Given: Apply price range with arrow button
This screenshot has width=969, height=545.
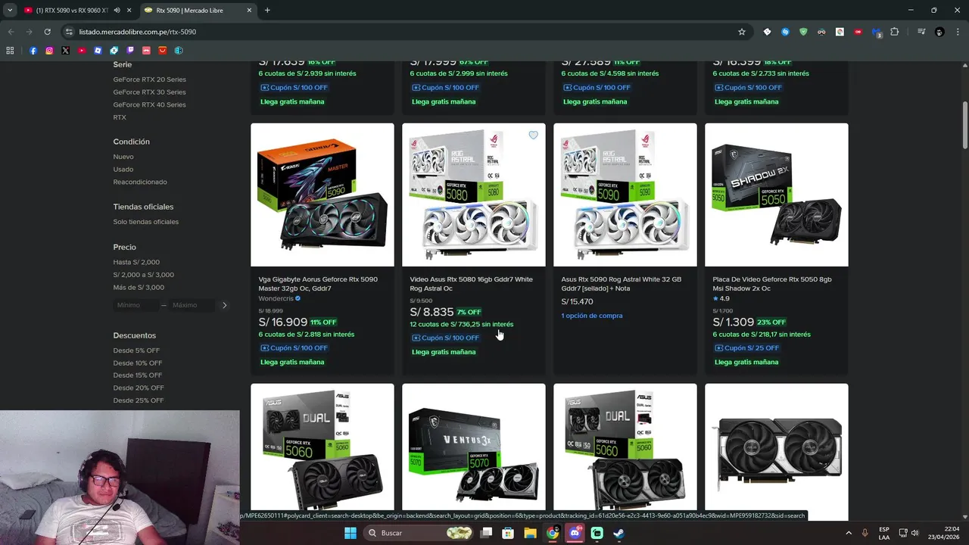Looking at the screenshot, I should coord(224,305).
